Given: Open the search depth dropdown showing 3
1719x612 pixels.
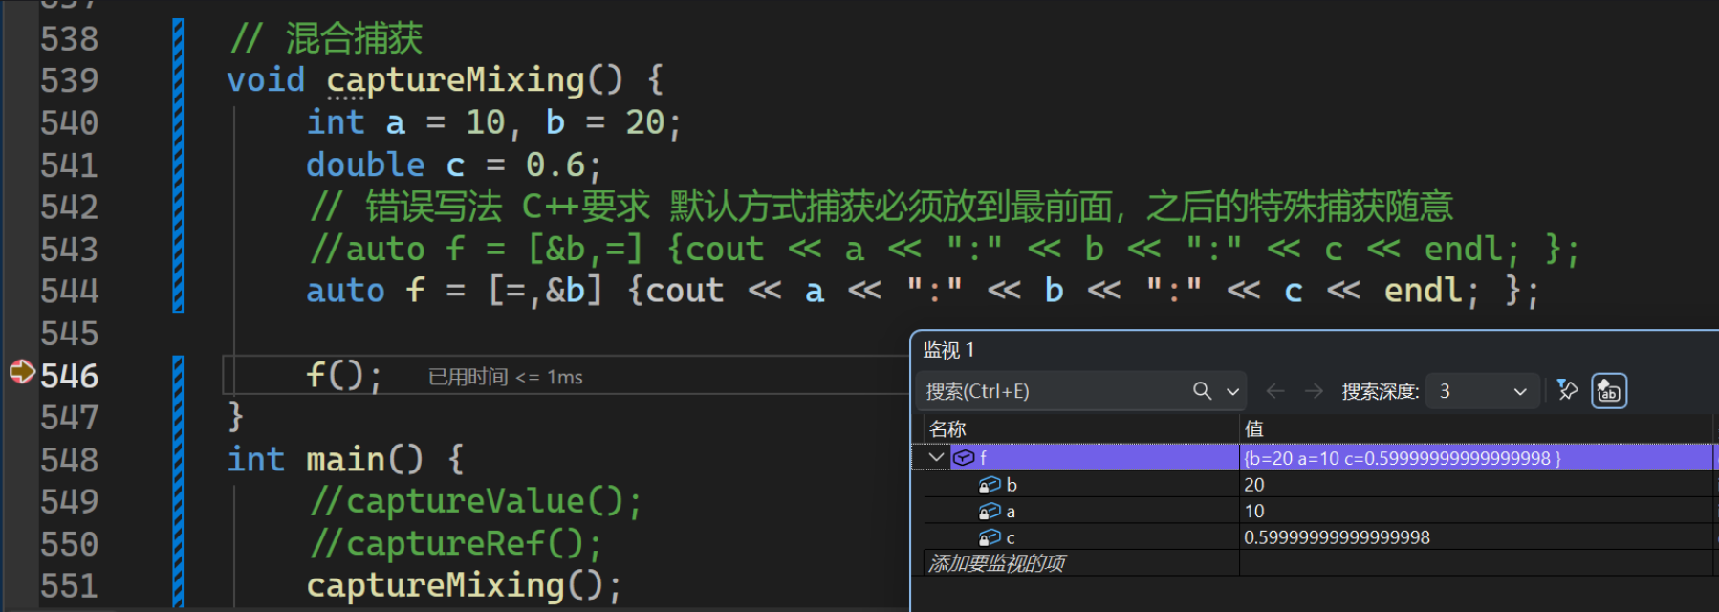Looking at the screenshot, I should click(x=1482, y=391).
